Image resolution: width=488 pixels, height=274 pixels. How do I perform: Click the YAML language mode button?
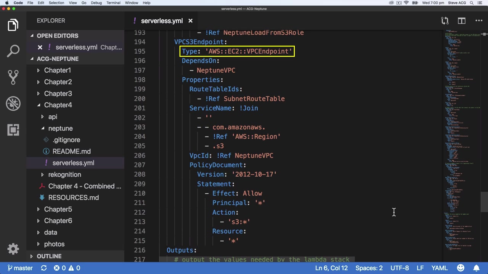point(439,268)
